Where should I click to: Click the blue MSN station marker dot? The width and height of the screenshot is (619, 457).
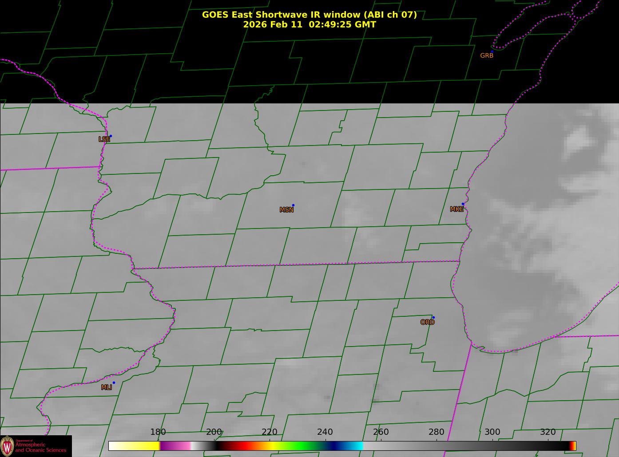point(293,205)
